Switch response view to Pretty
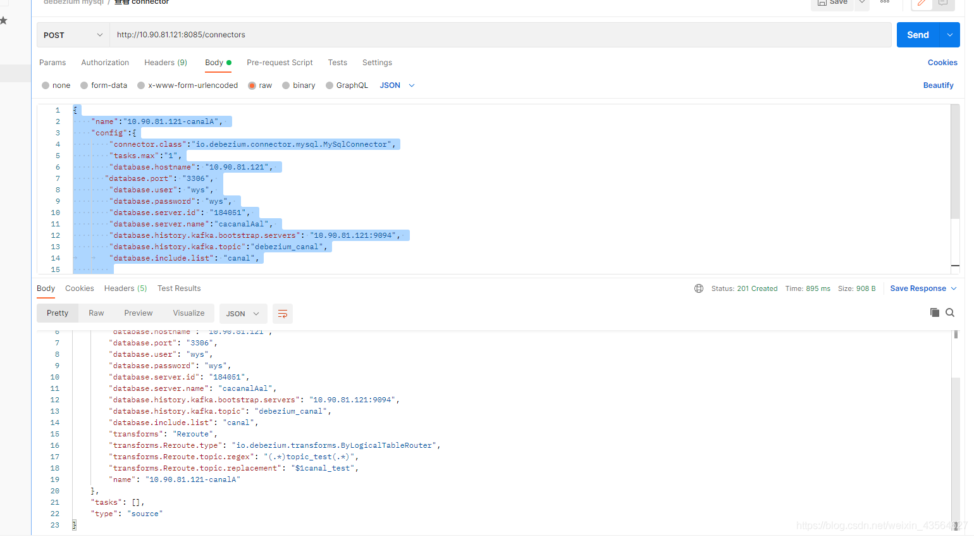This screenshot has width=974, height=537. click(58, 313)
